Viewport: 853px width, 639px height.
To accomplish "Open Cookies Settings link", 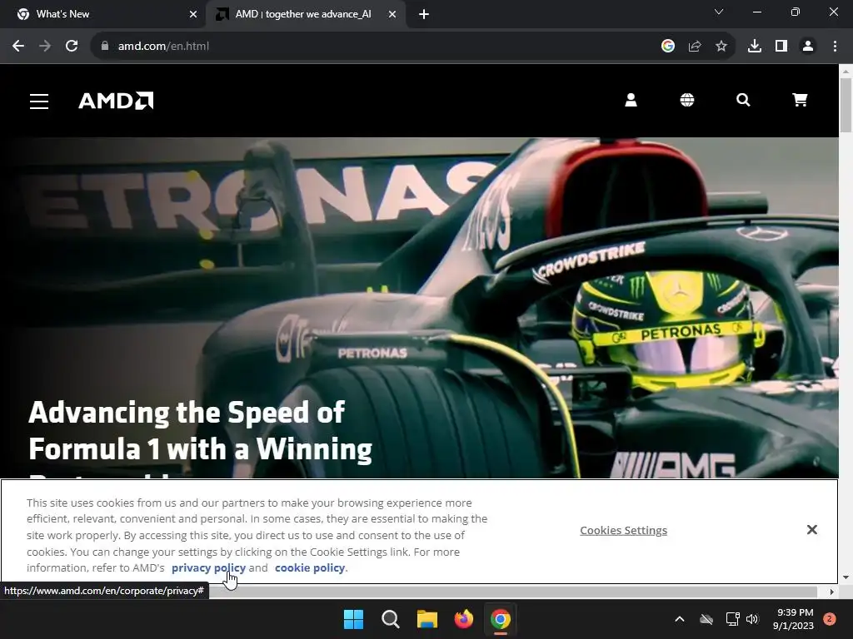I will point(623,530).
